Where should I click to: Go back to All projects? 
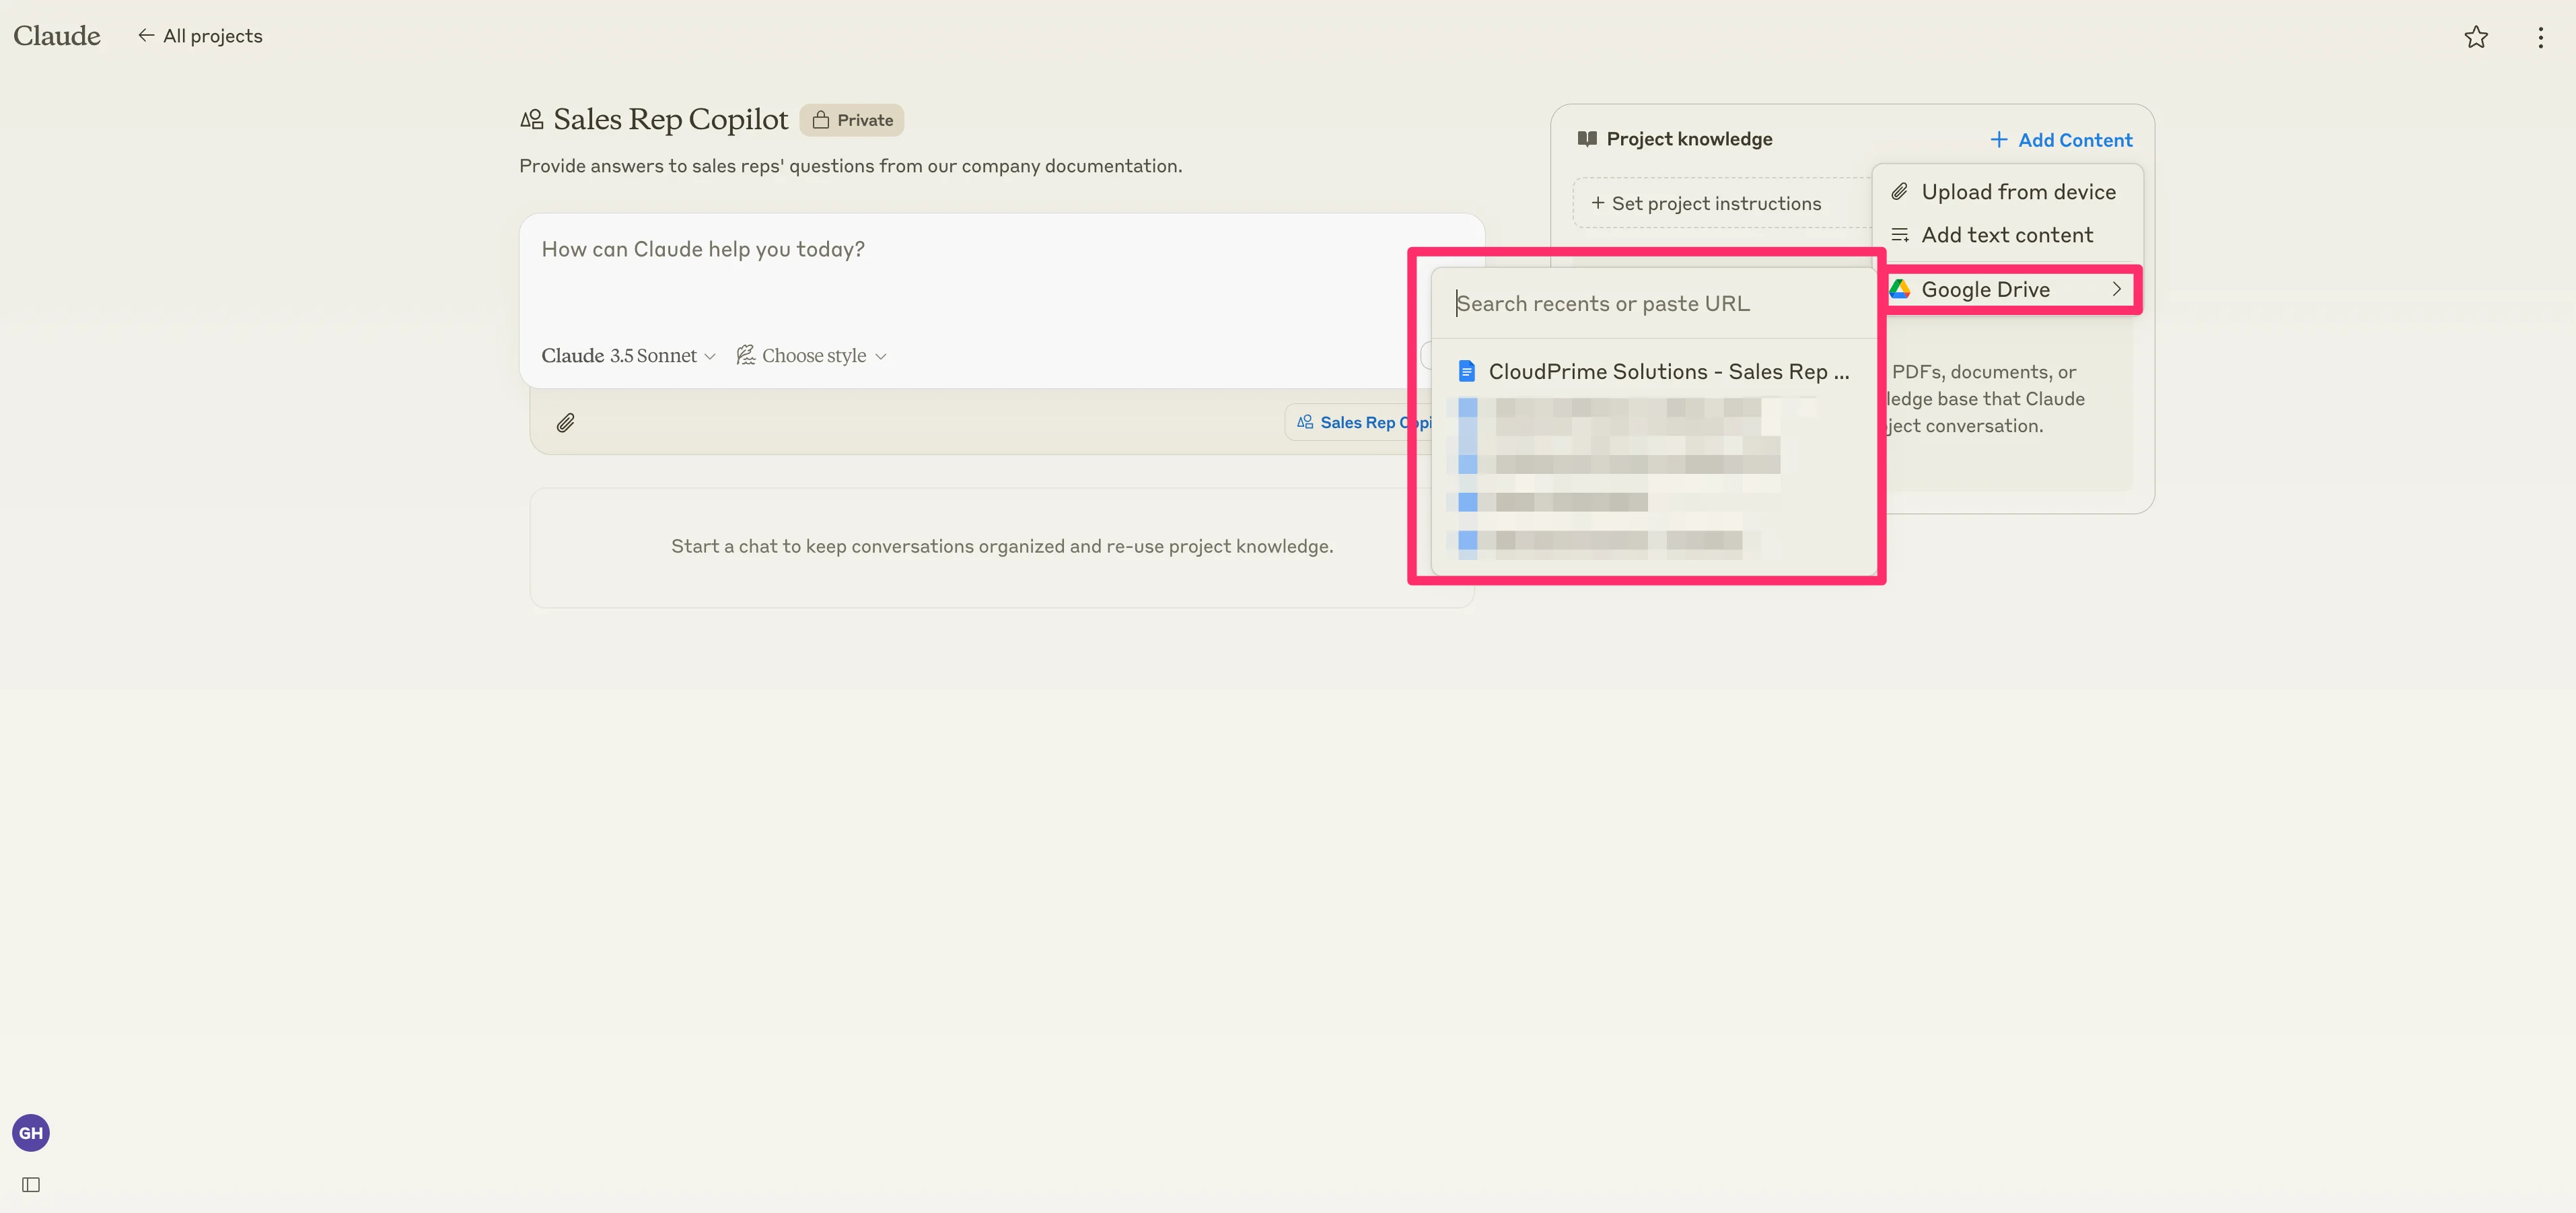(x=200, y=36)
